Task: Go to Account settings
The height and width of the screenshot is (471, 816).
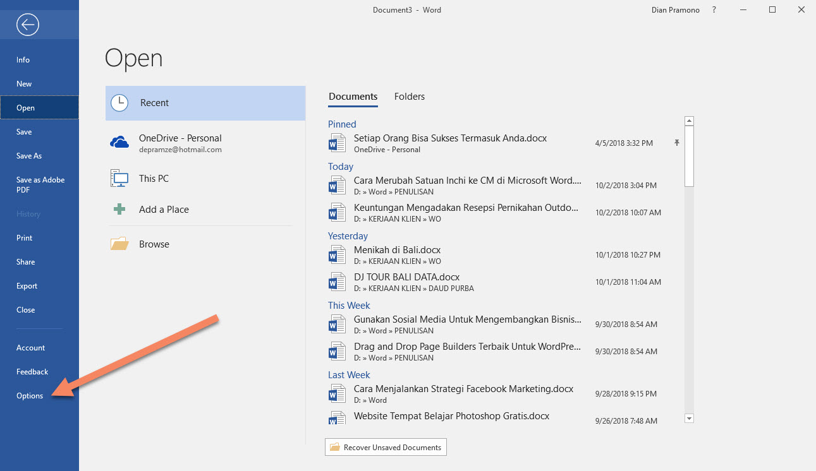Action: point(30,347)
